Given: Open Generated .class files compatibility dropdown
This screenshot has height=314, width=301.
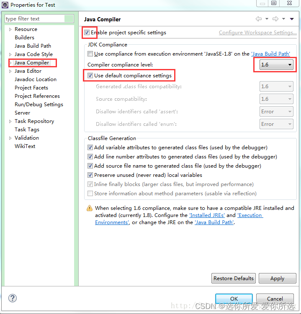Looking at the screenshot, I should coord(276,87).
